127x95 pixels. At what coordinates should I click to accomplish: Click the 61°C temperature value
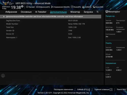118,23
